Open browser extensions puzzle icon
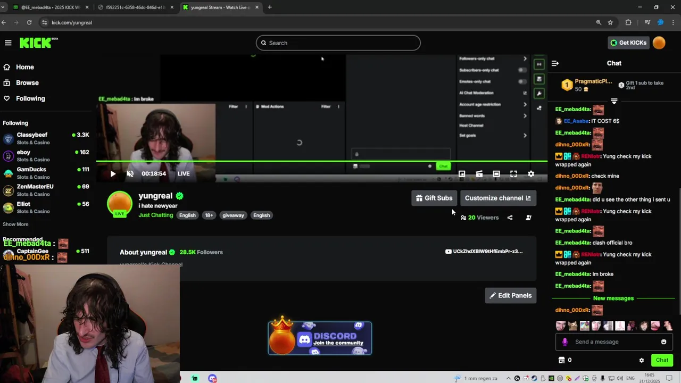The height and width of the screenshot is (383, 681). click(x=628, y=22)
